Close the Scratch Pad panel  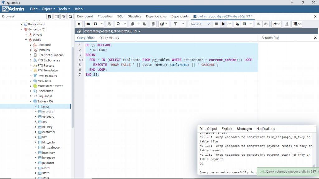coord(315,38)
